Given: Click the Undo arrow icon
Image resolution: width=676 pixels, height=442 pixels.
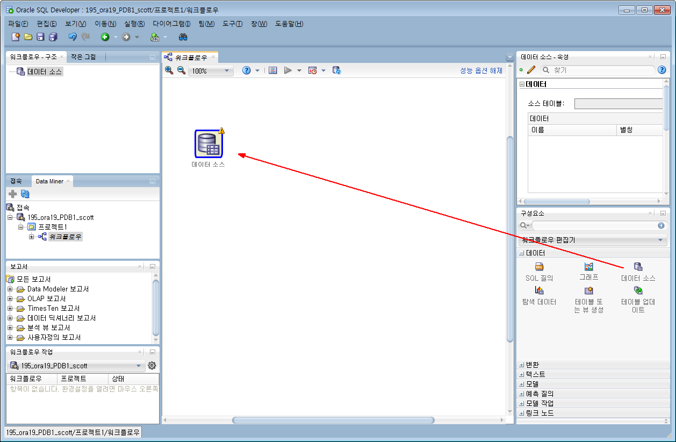Looking at the screenshot, I should [x=73, y=37].
